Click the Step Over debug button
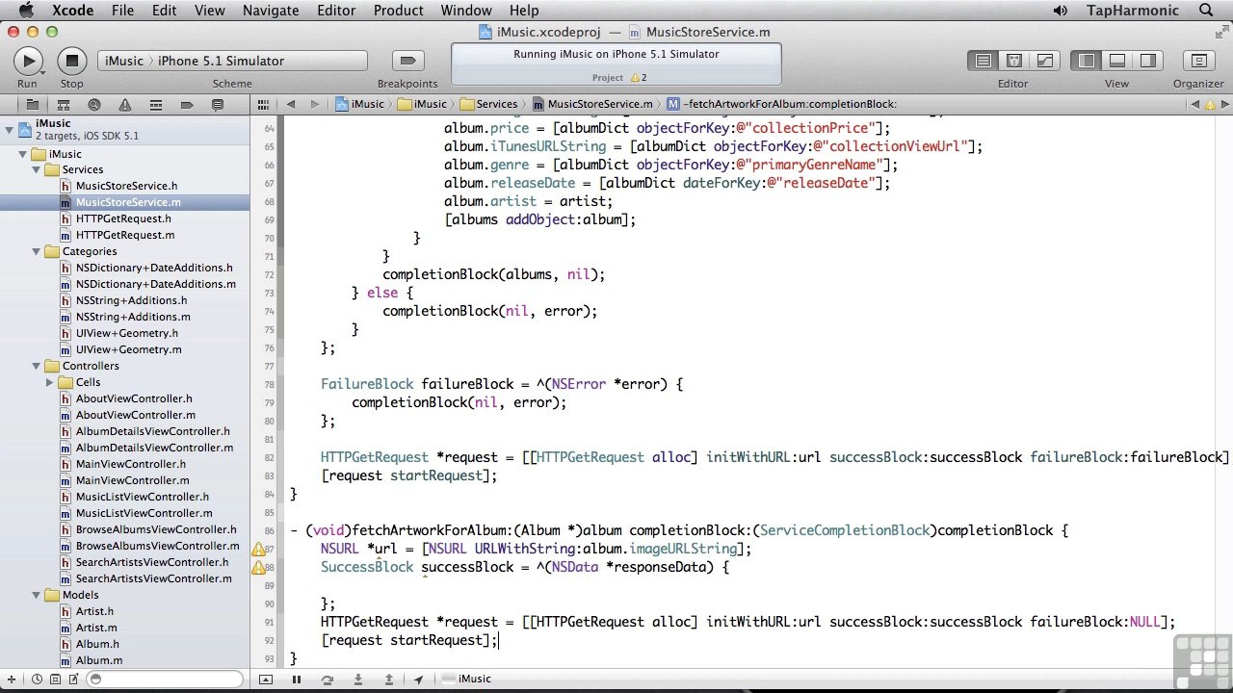This screenshot has width=1233, height=693. tap(328, 680)
